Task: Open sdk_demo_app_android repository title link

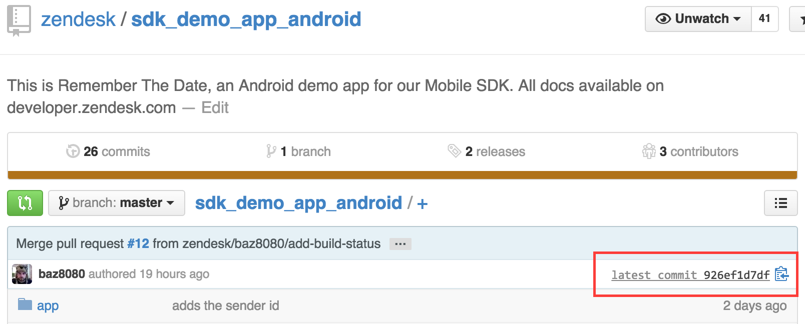Action: coord(246,19)
